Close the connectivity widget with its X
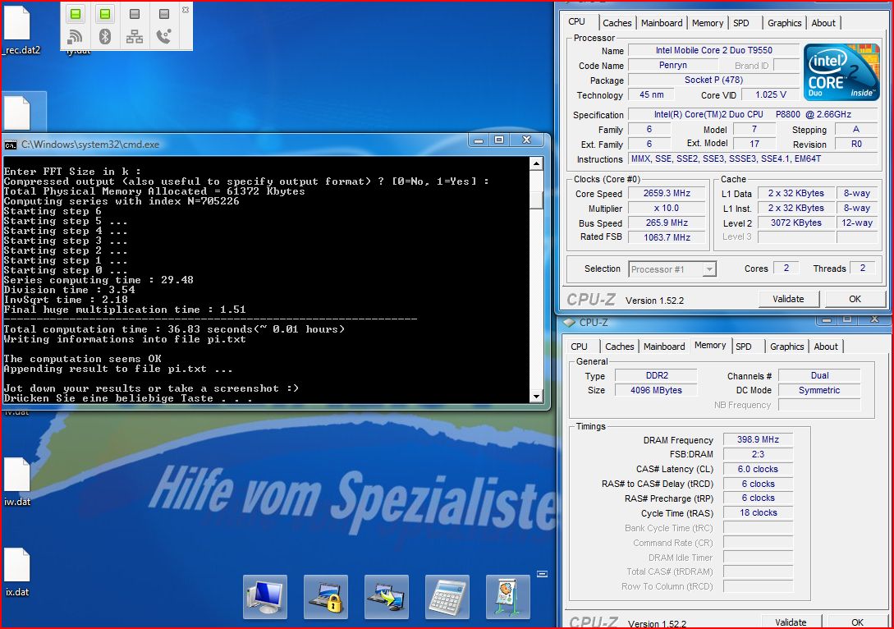Viewport: 894px width, 629px height. click(x=186, y=10)
